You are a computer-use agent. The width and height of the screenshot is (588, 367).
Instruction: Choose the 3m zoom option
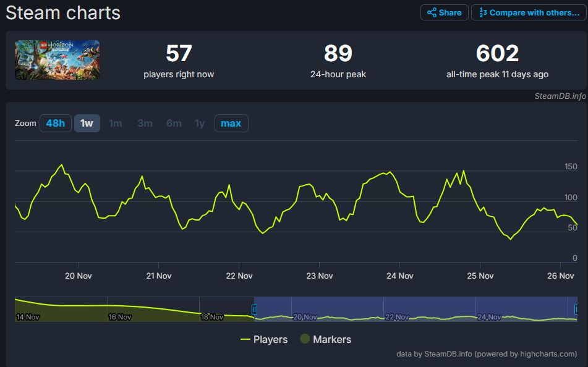click(x=145, y=123)
